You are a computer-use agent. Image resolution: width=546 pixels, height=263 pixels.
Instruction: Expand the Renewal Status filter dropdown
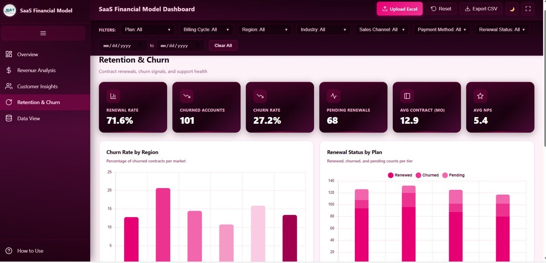point(502,29)
